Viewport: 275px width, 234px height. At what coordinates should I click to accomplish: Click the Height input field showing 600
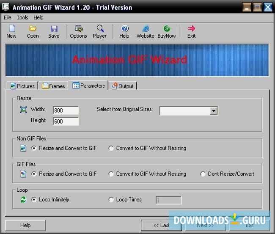[x=66, y=121]
